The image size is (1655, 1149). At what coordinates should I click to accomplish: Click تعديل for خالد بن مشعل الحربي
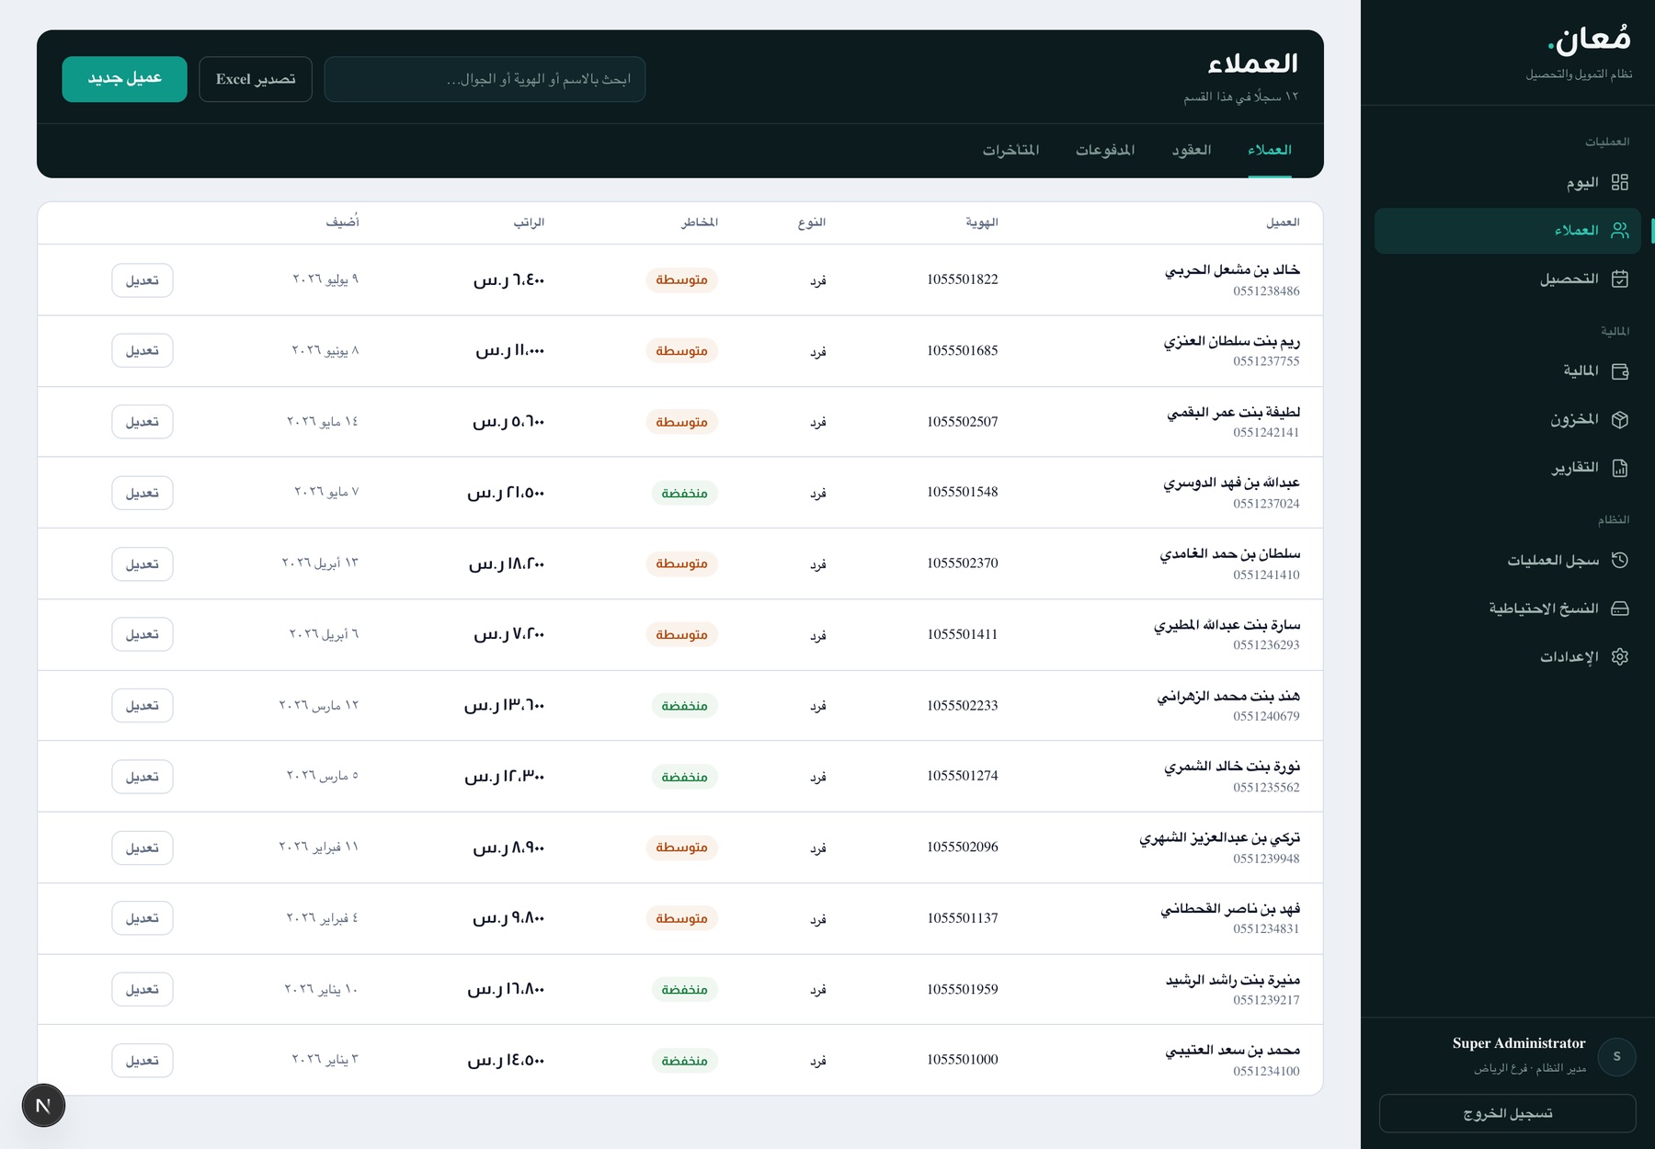coord(143,280)
